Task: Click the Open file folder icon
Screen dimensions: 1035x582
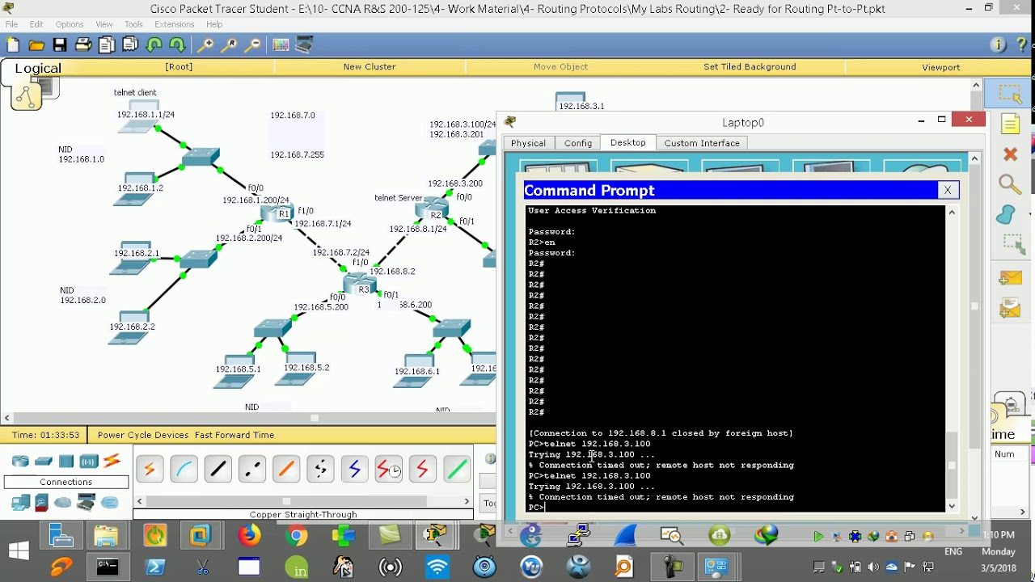Action: (x=36, y=45)
